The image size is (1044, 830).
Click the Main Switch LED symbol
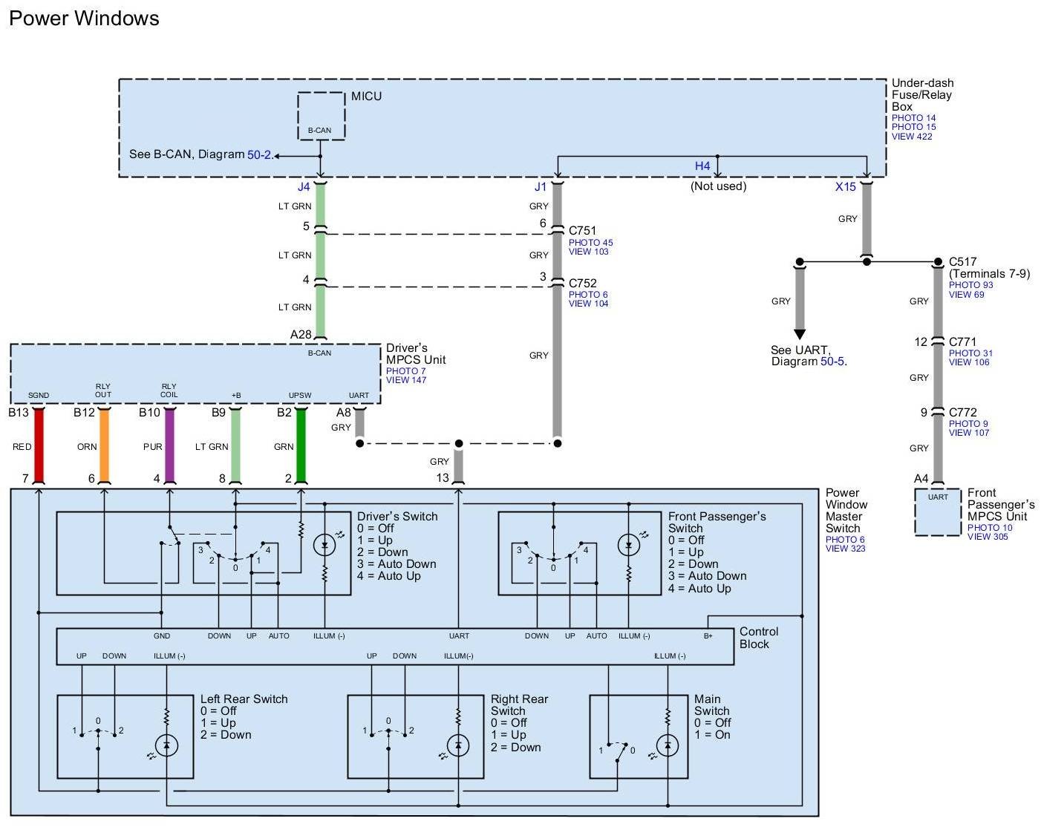click(x=668, y=745)
